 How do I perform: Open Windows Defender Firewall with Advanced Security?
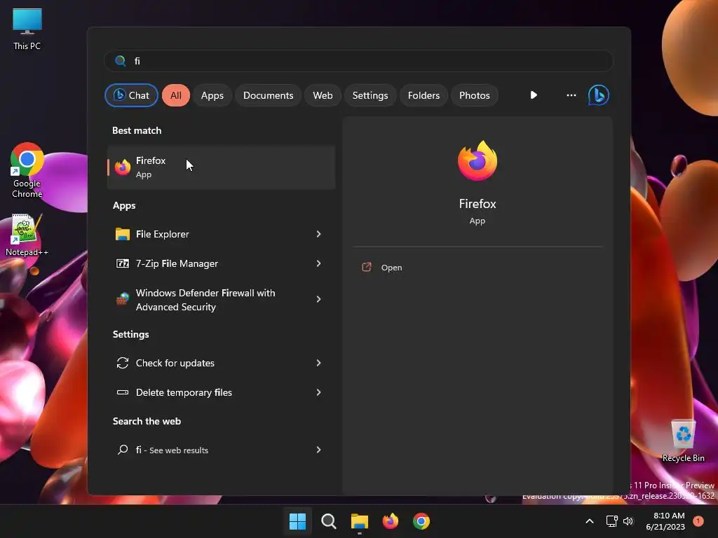pyautogui.click(x=221, y=300)
